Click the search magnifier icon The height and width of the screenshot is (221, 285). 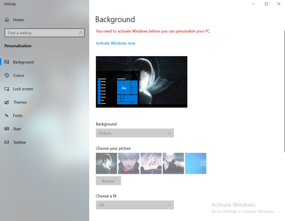pos(80,33)
